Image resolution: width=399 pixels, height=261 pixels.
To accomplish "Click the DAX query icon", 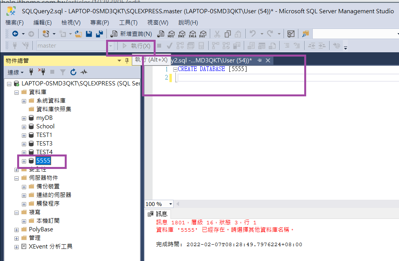I will point(203,34).
